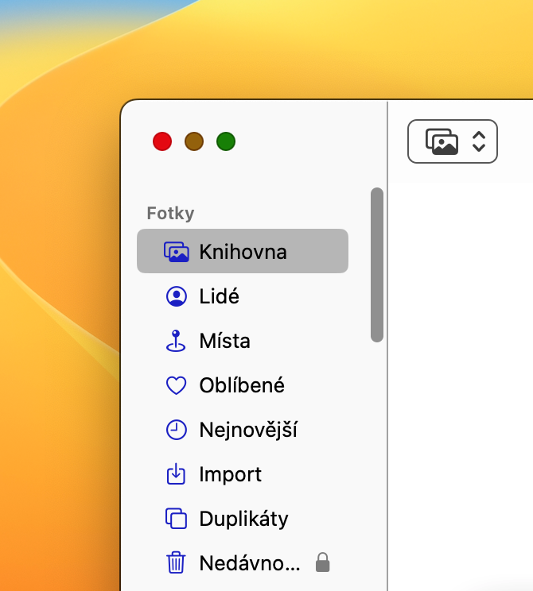Select Knihovna in the sidebar

point(243,251)
